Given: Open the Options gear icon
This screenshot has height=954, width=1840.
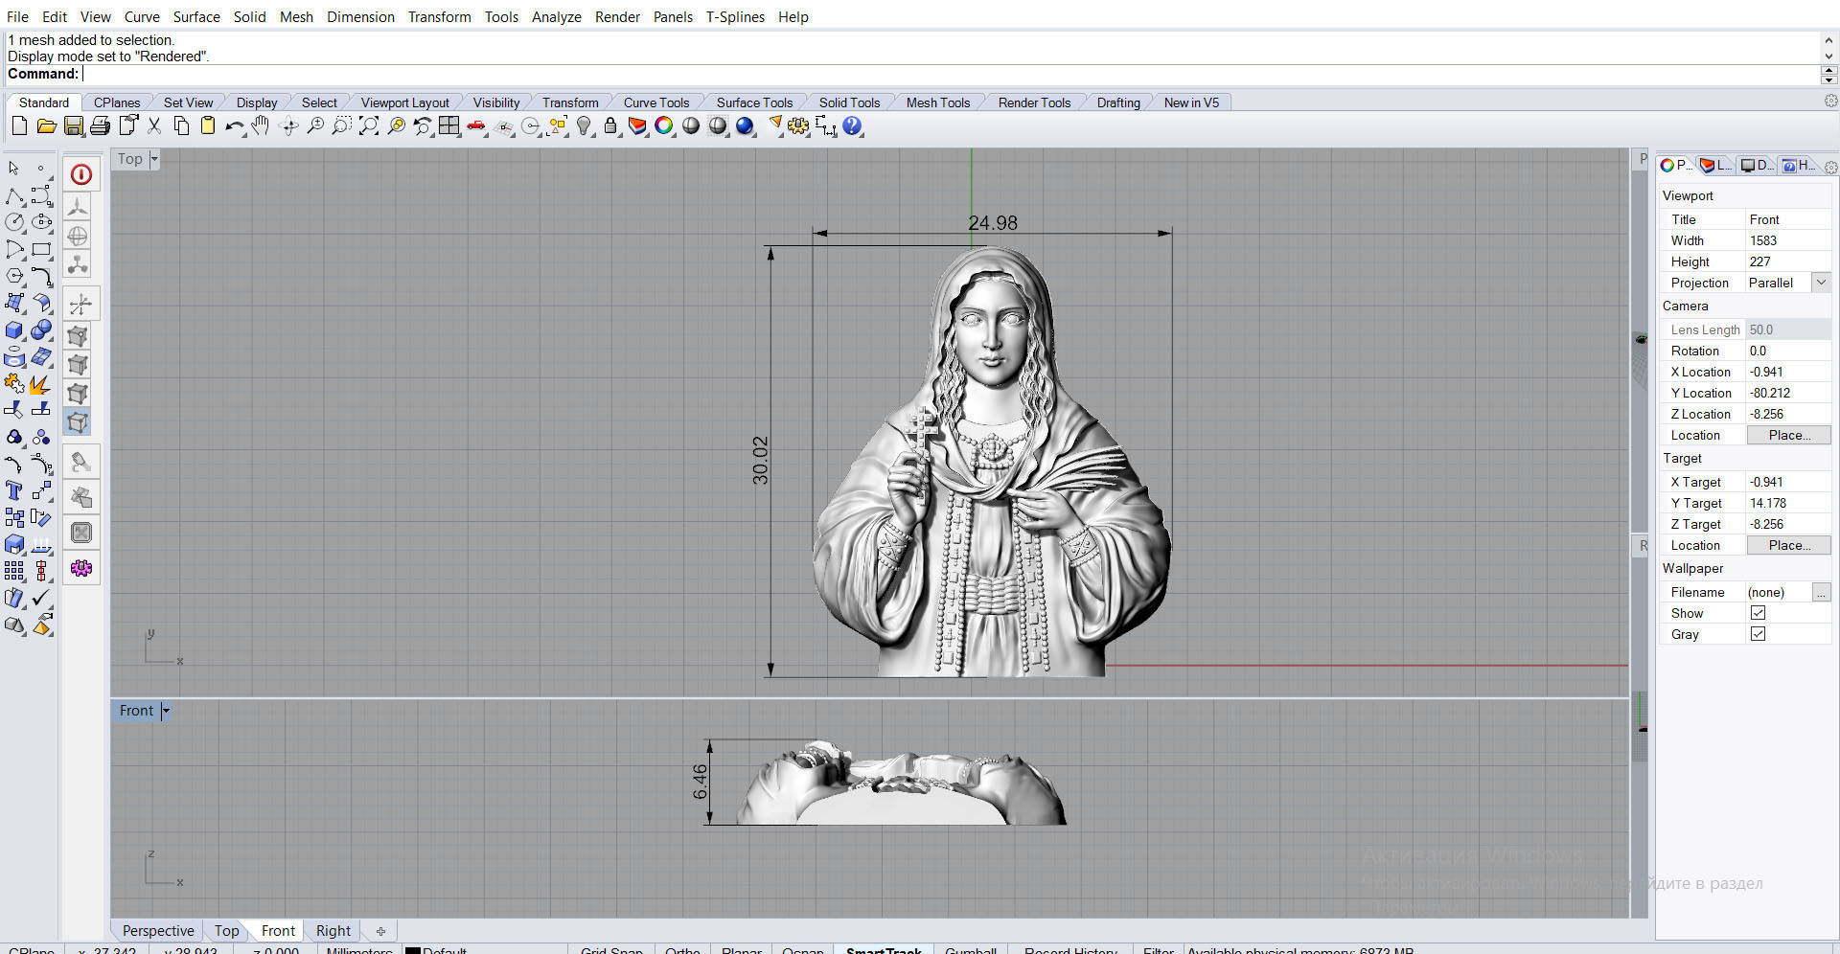Looking at the screenshot, I should coord(798,125).
